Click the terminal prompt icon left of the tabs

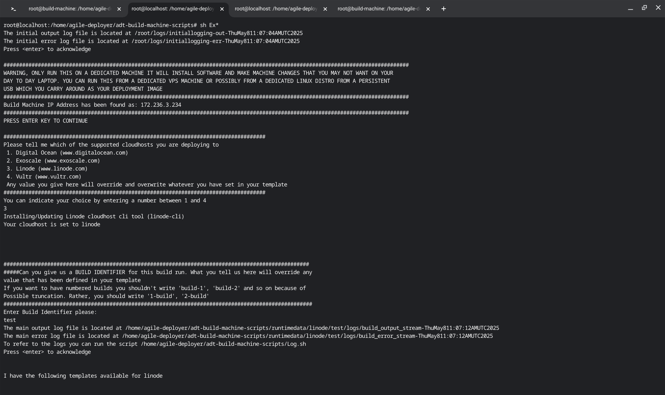pyautogui.click(x=14, y=9)
